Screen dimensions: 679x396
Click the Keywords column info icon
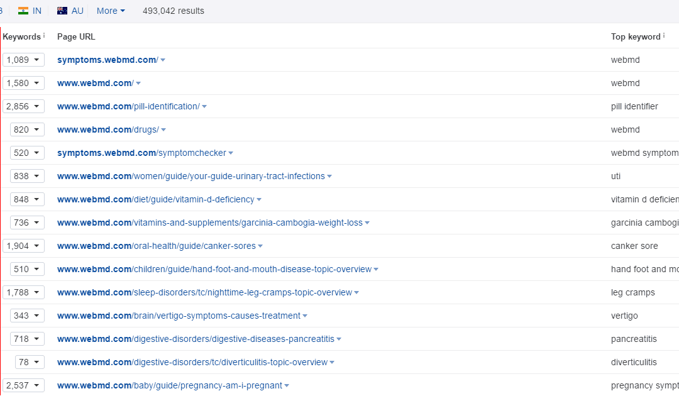click(x=44, y=36)
